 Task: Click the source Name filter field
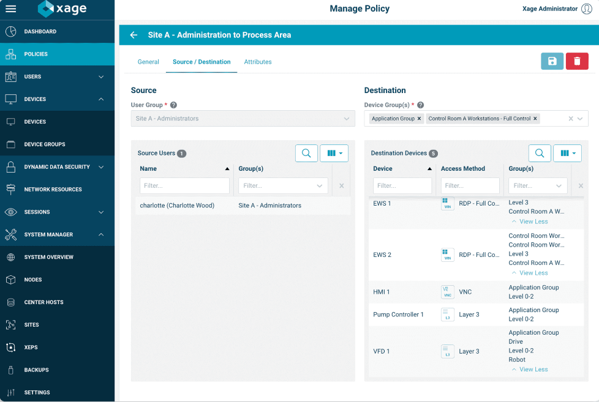[x=184, y=186]
